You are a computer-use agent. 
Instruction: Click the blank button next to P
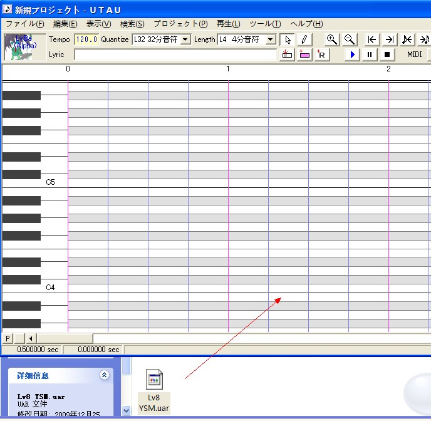click(x=19, y=338)
